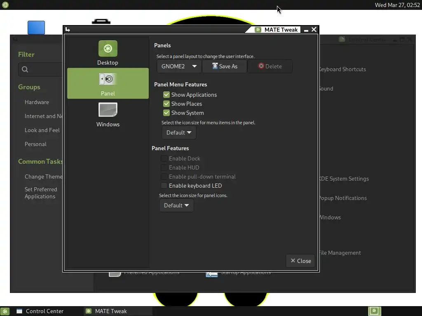Screen dimensions: 422x316
Task: Select Personal group in Control Center
Action: point(35,144)
